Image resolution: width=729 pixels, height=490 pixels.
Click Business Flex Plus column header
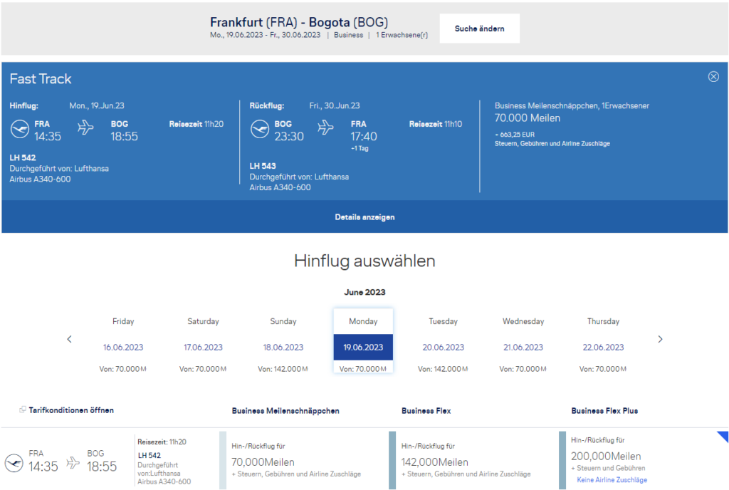point(604,411)
